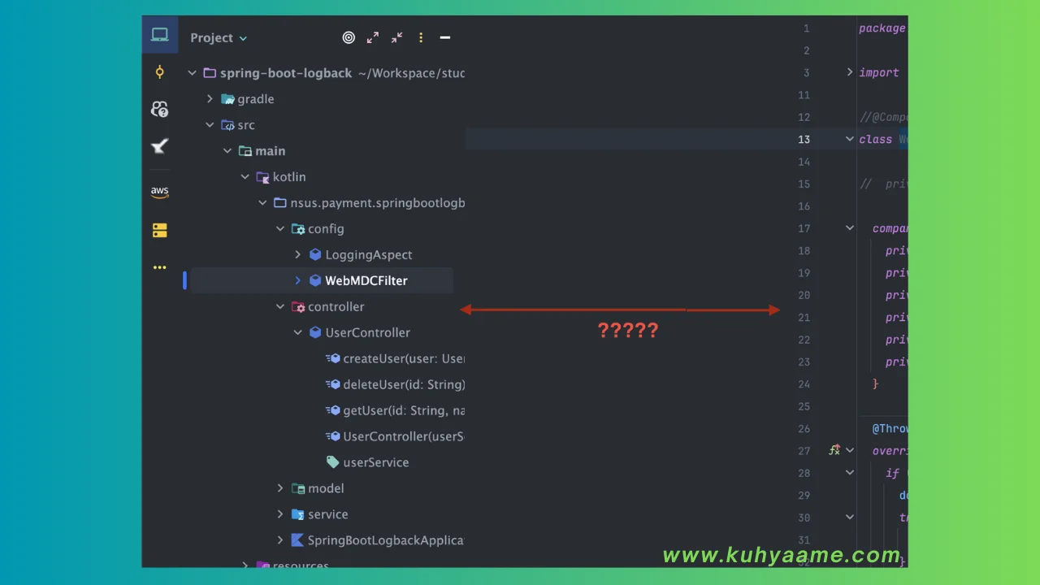Open the yellow database sidebar icon
This screenshot has height=585, width=1040.
click(x=160, y=230)
